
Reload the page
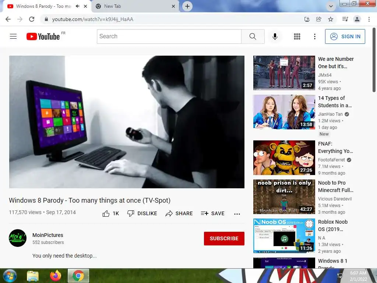[32, 19]
